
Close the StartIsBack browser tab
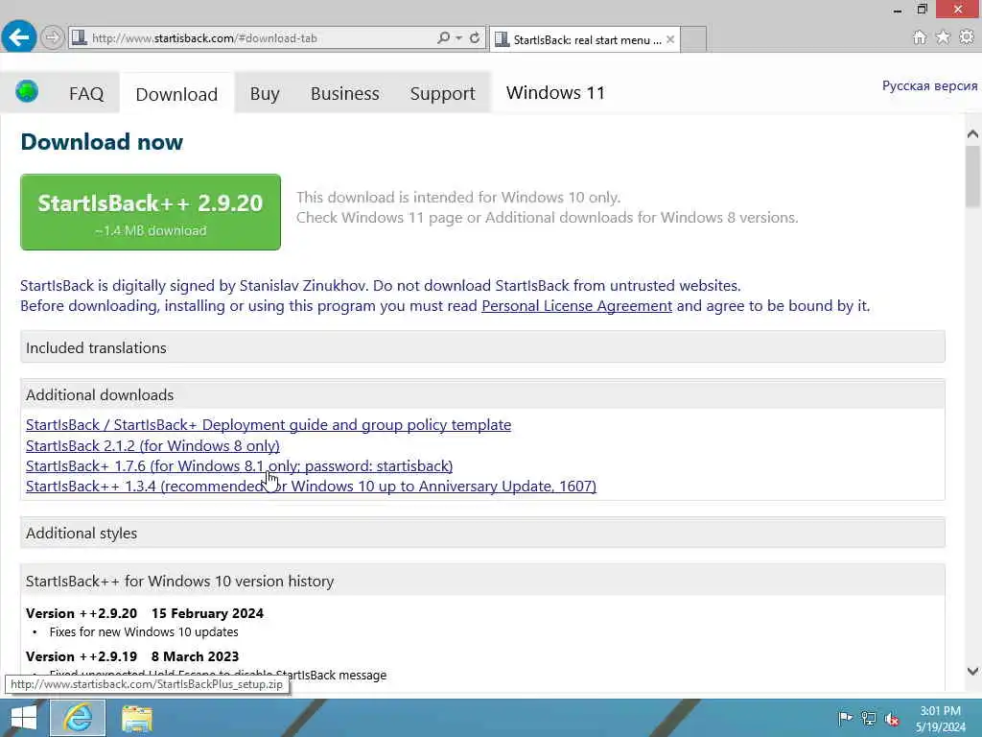click(x=670, y=39)
